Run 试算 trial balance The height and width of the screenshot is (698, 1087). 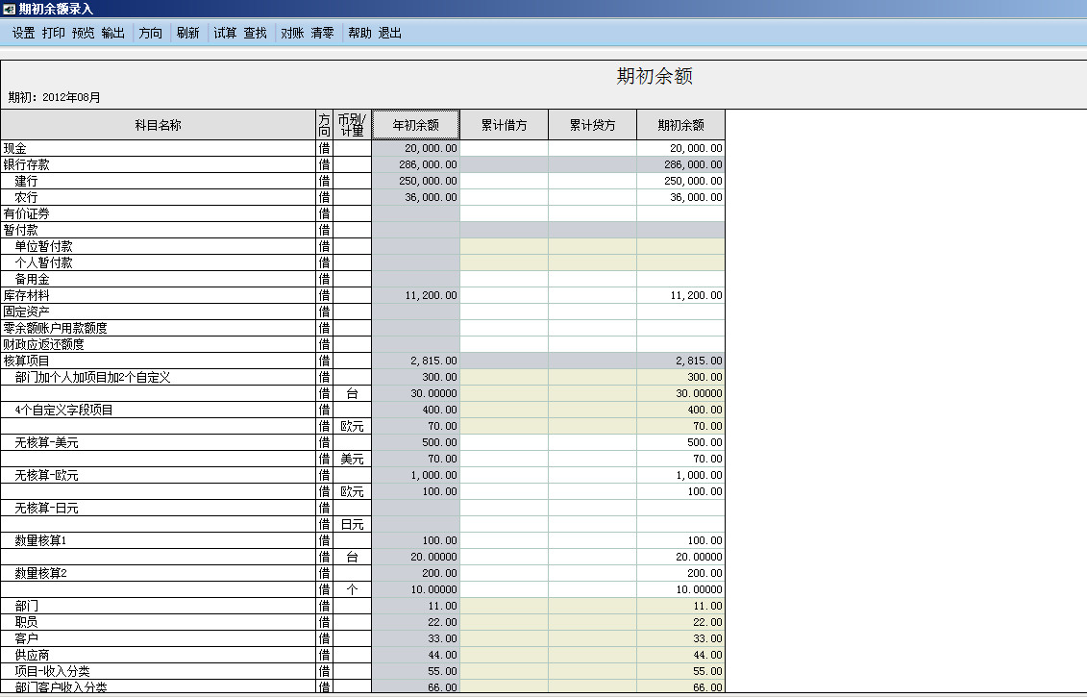(x=225, y=33)
